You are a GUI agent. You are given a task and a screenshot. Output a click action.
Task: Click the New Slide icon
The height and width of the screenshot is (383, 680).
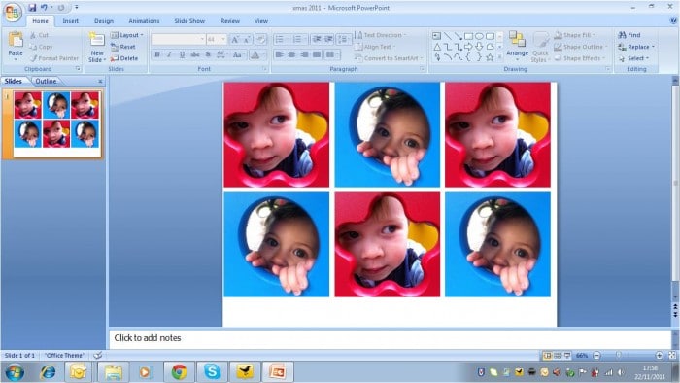[97, 40]
